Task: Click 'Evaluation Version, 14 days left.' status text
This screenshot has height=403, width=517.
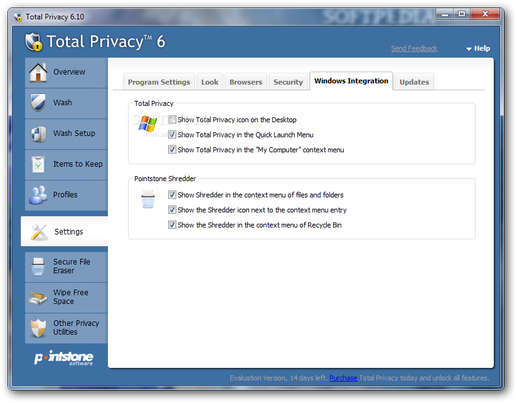Action: pyautogui.click(x=279, y=378)
